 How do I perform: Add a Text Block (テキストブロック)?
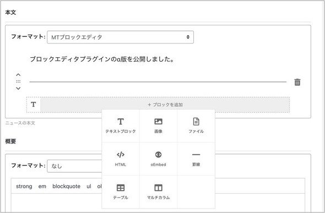pos(121,126)
